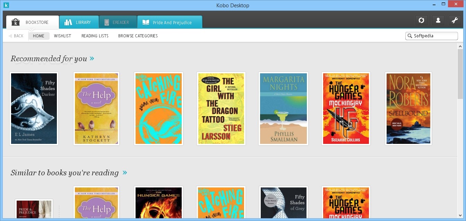The image size is (466, 221).
Task: Maximize the Kobo Desktop window
Action: 443,4
